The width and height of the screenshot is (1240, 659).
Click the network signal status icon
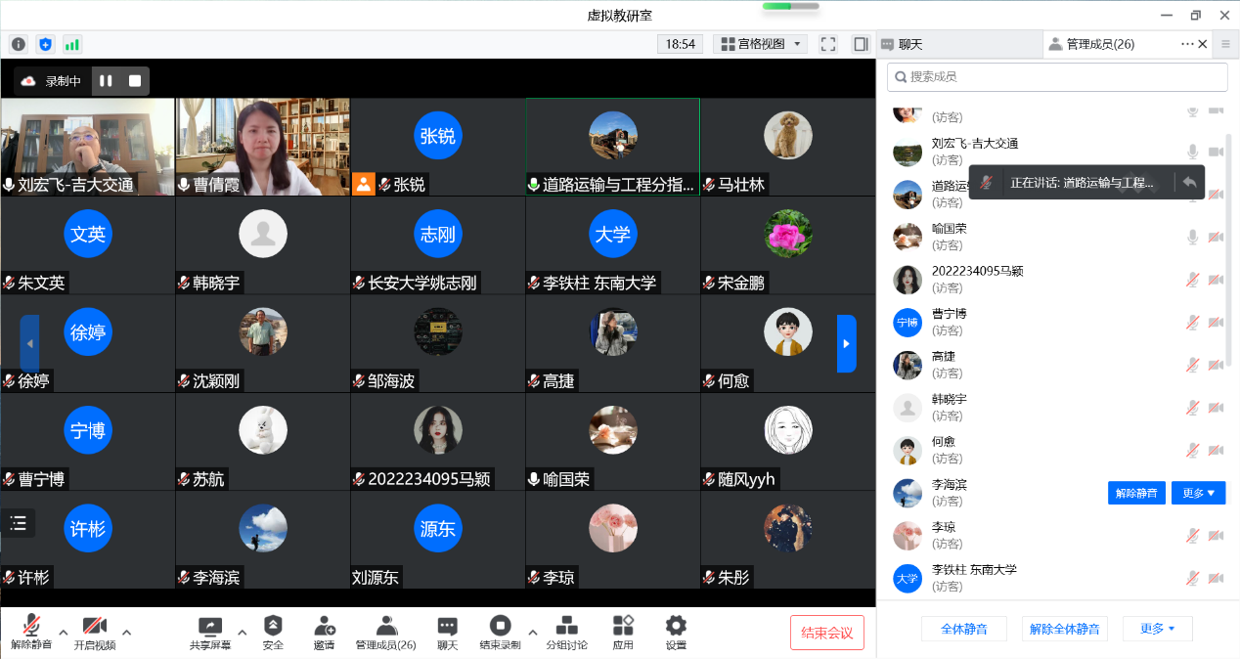72,44
